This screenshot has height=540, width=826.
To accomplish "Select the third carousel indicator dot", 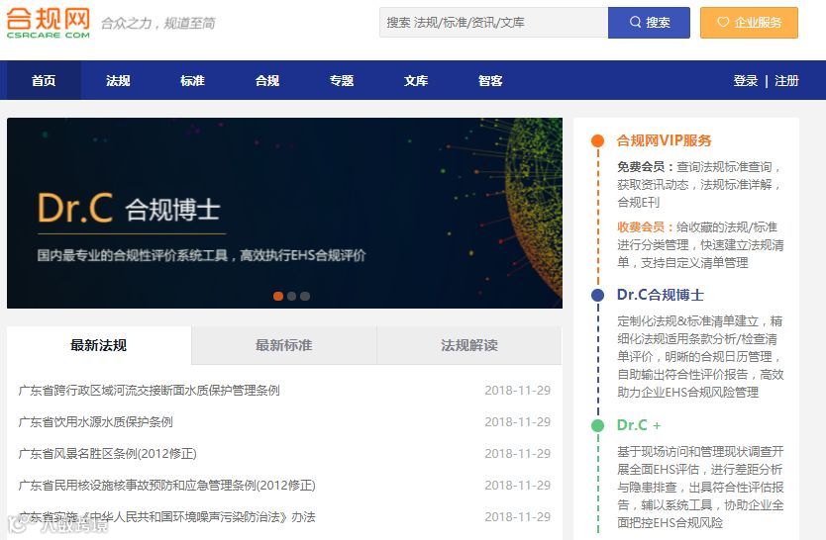I will coord(305,296).
